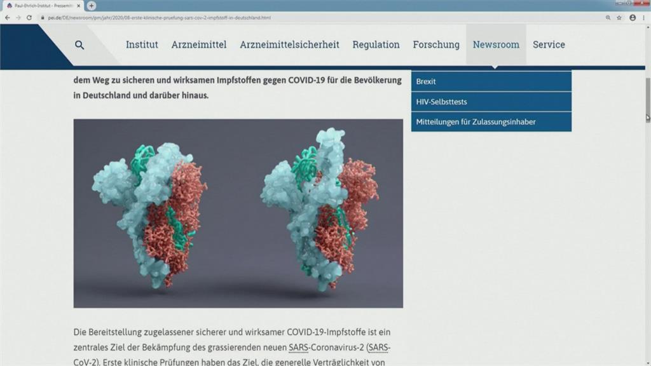Open the browser profile account icon

[x=633, y=18]
